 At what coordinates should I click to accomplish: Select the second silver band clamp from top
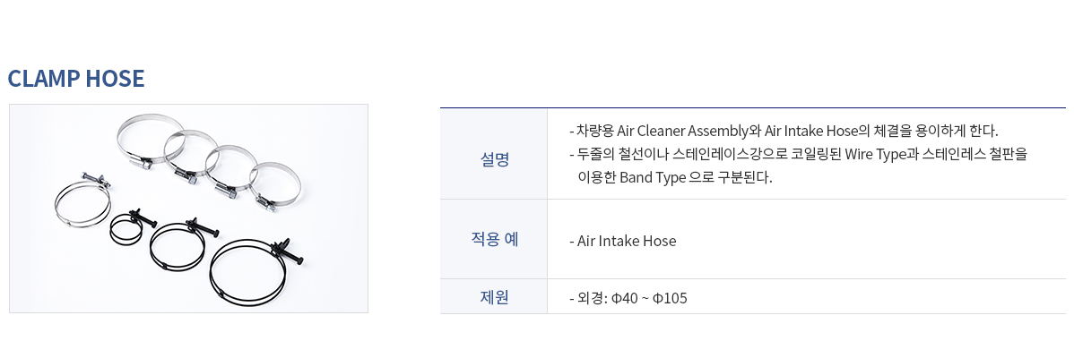(x=190, y=157)
